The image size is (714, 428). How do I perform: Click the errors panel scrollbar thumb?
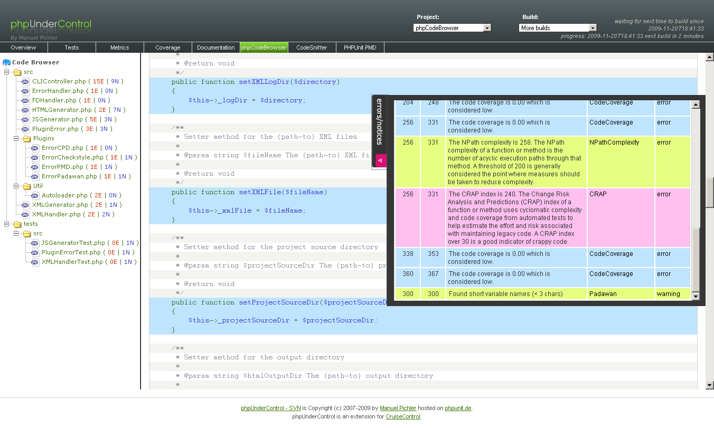click(x=696, y=260)
